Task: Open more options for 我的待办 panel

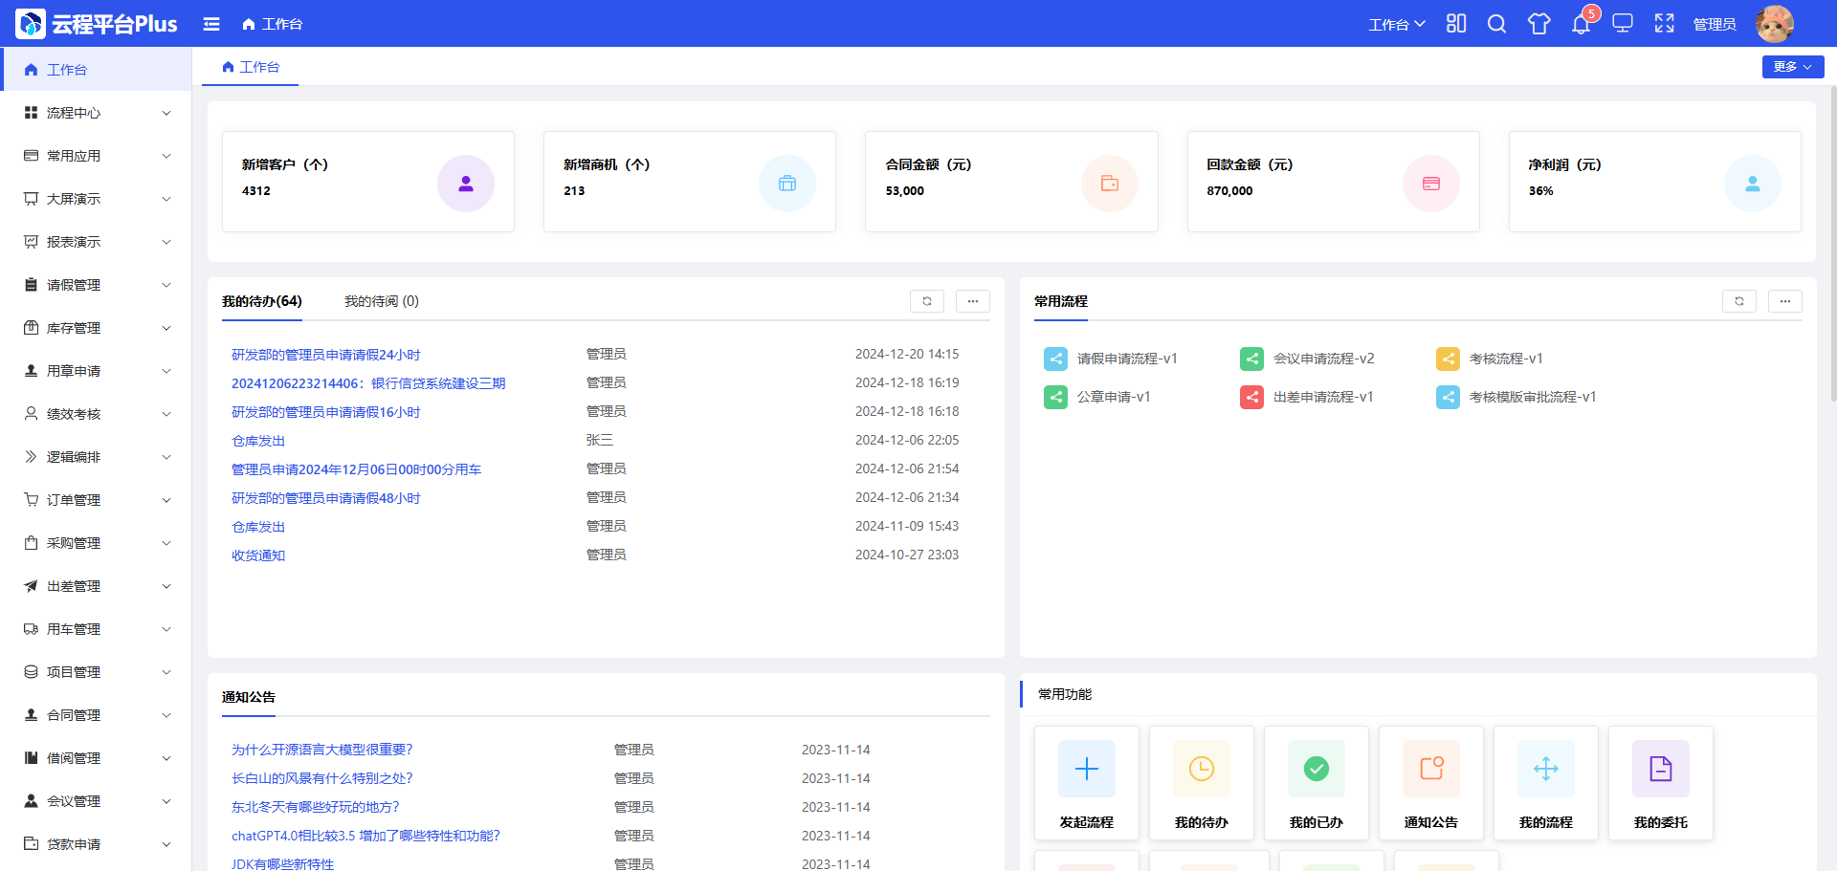Action: (x=973, y=301)
